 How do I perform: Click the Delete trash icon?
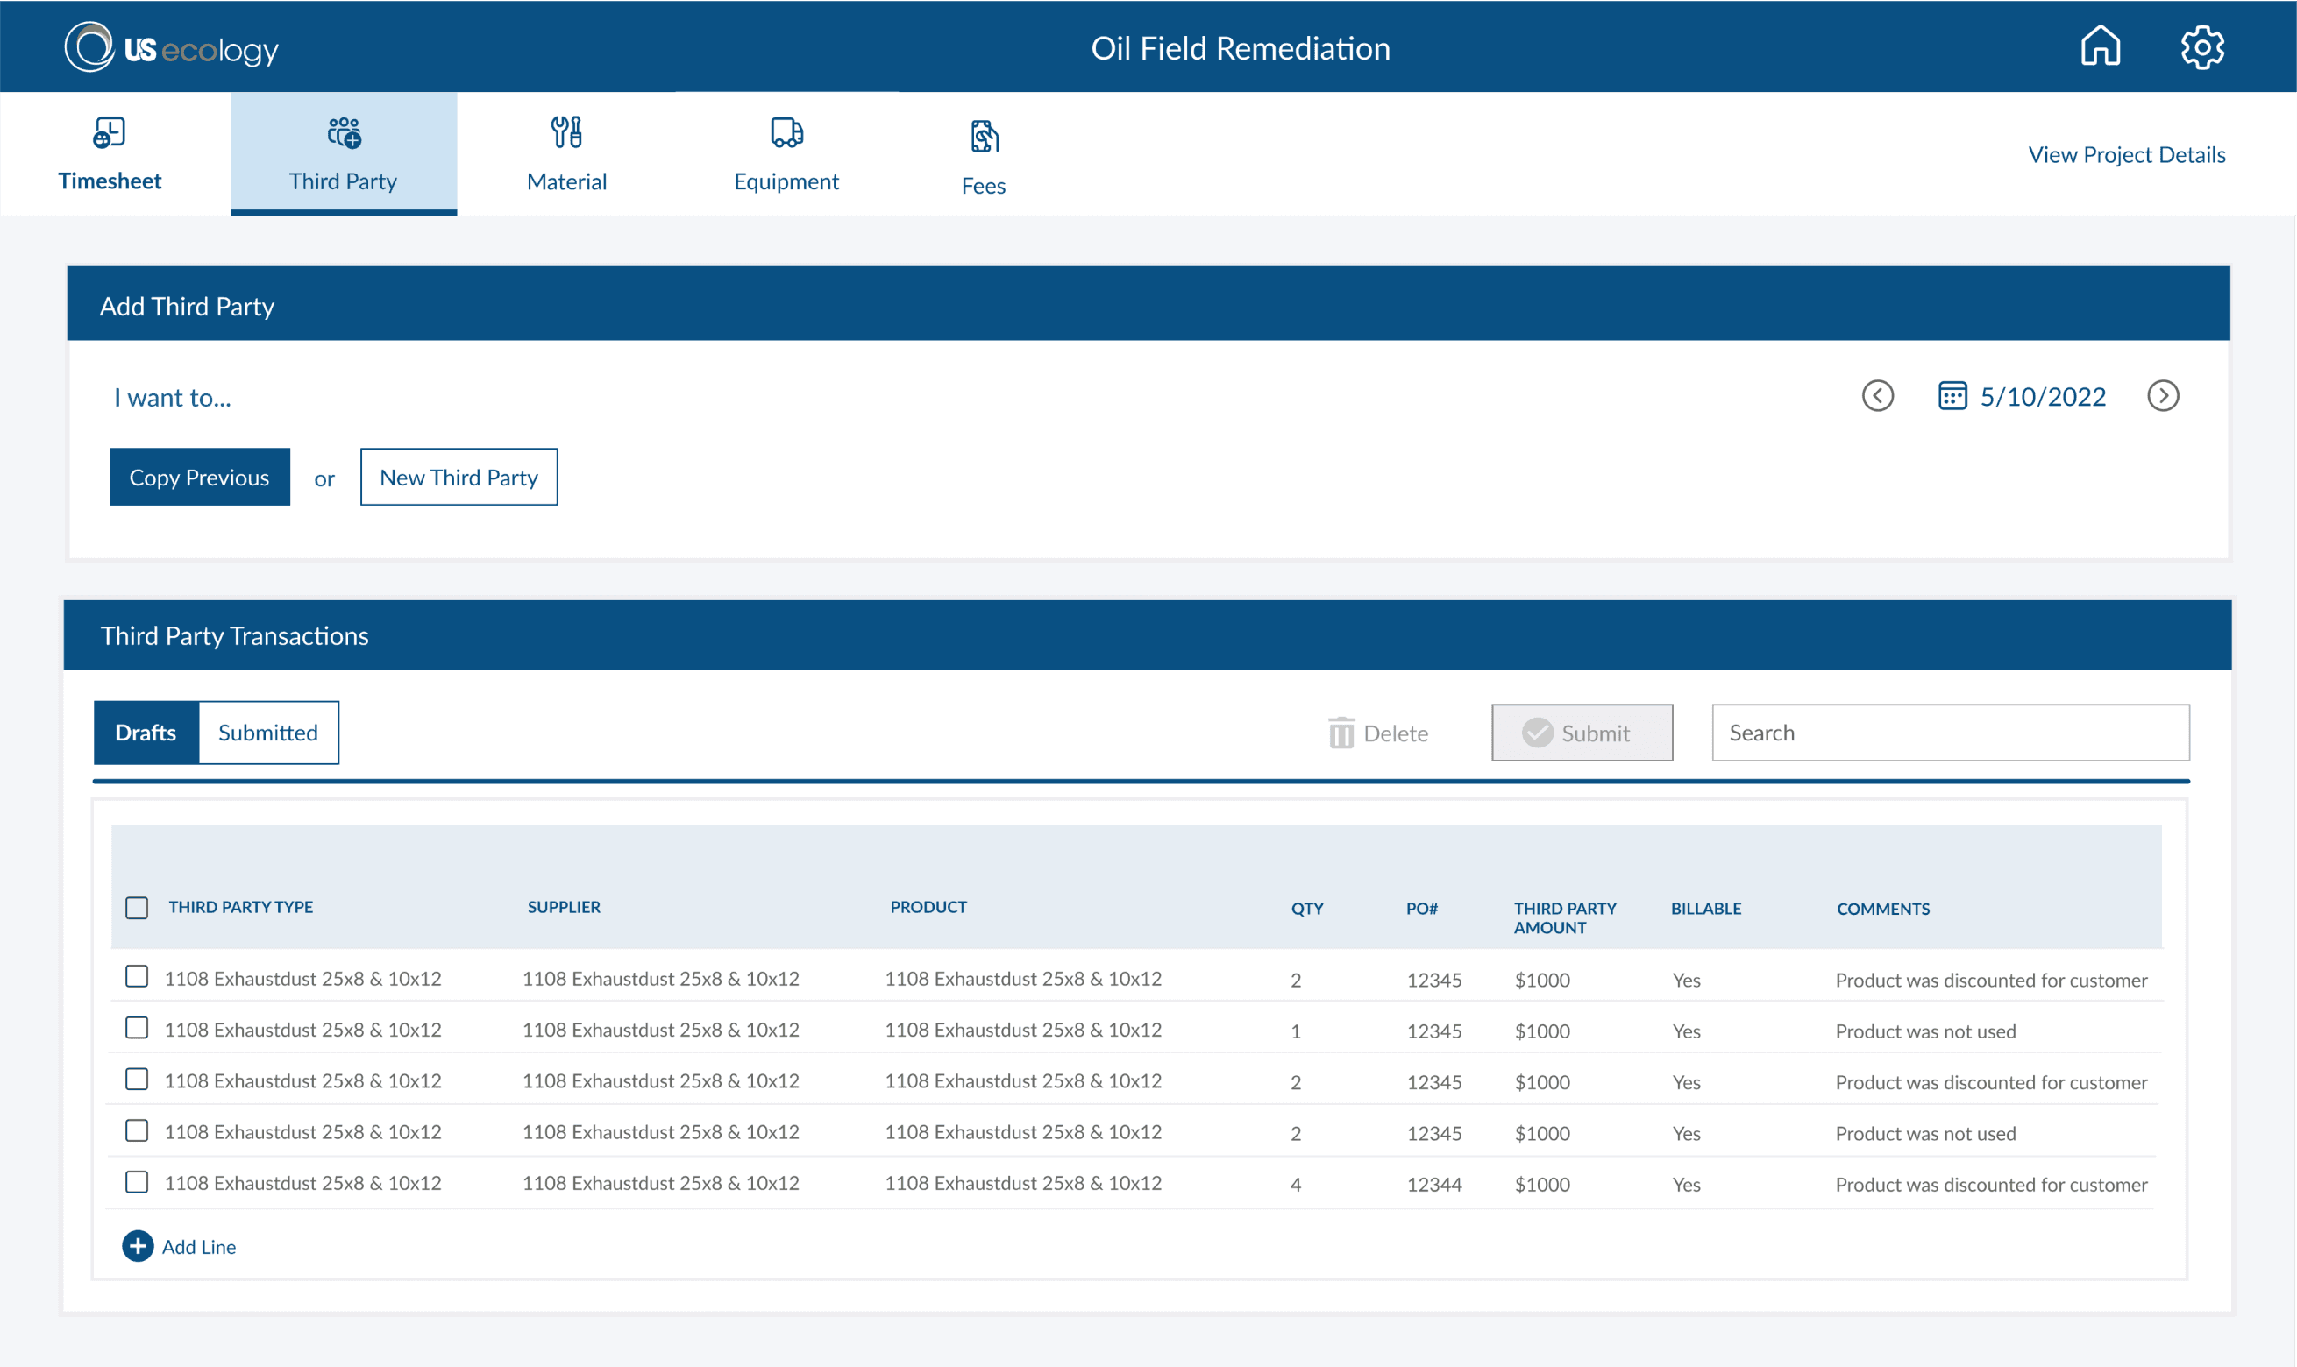point(1341,733)
